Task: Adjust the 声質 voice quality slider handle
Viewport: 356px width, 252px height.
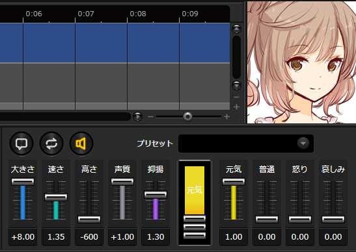Action: click(122, 181)
